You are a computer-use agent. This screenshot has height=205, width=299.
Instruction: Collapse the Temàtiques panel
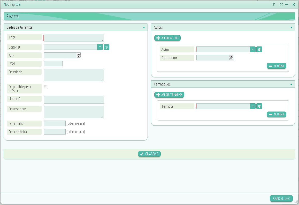tap(291, 84)
